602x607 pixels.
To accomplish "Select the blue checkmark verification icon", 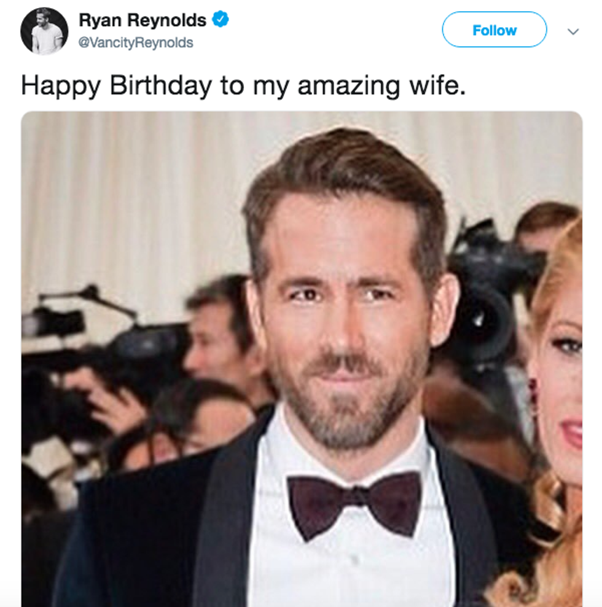I will click(221, 20).
